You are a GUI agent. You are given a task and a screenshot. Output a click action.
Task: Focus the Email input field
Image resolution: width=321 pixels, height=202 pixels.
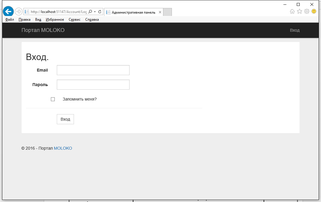click(93, 70)
